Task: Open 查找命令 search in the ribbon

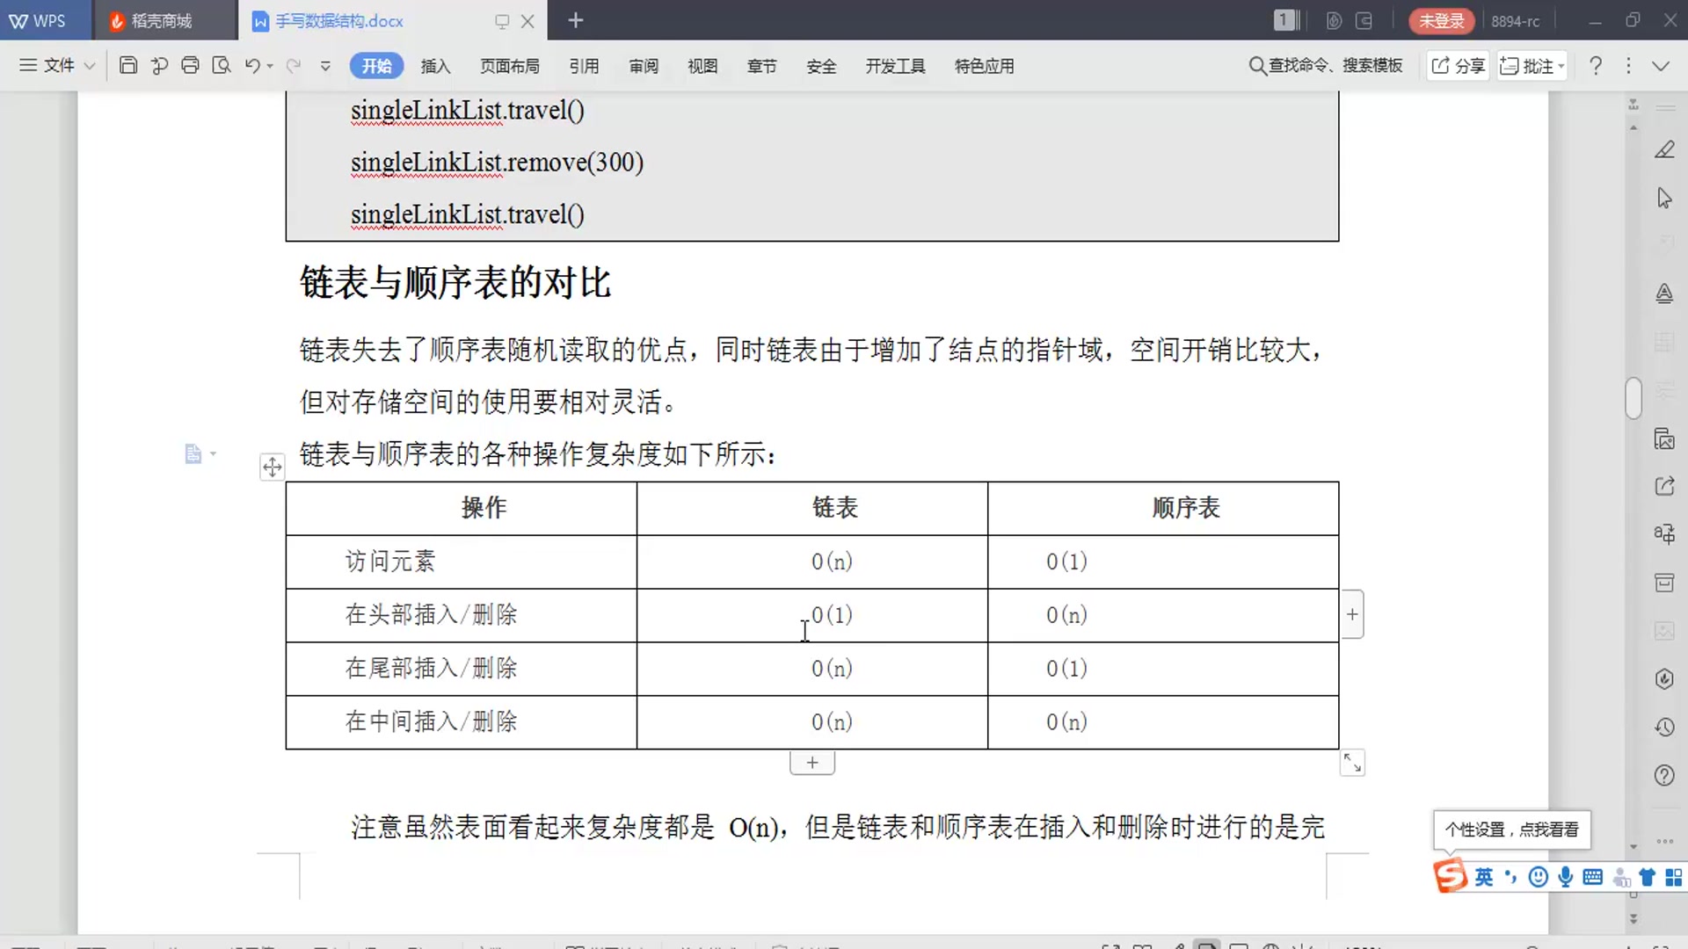Action: 1326,66
